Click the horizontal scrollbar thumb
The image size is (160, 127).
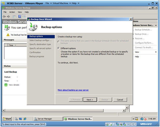click(x=54, y=110)
